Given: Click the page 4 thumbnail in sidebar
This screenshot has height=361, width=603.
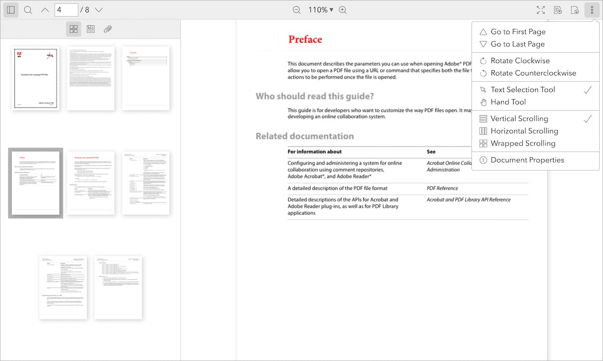Looking at the screenshot, I should pyautogui.click(x=36, y=183).
